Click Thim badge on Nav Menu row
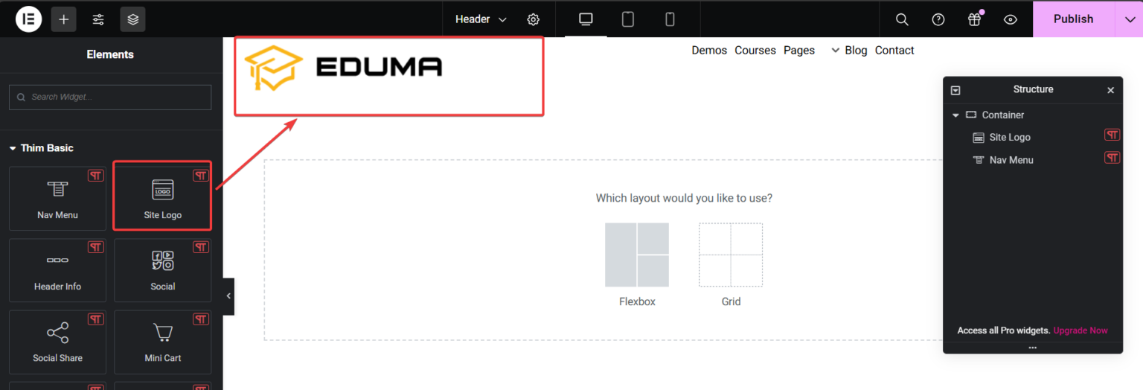This screenshot has width=1143, height=390. (1112, 158)
